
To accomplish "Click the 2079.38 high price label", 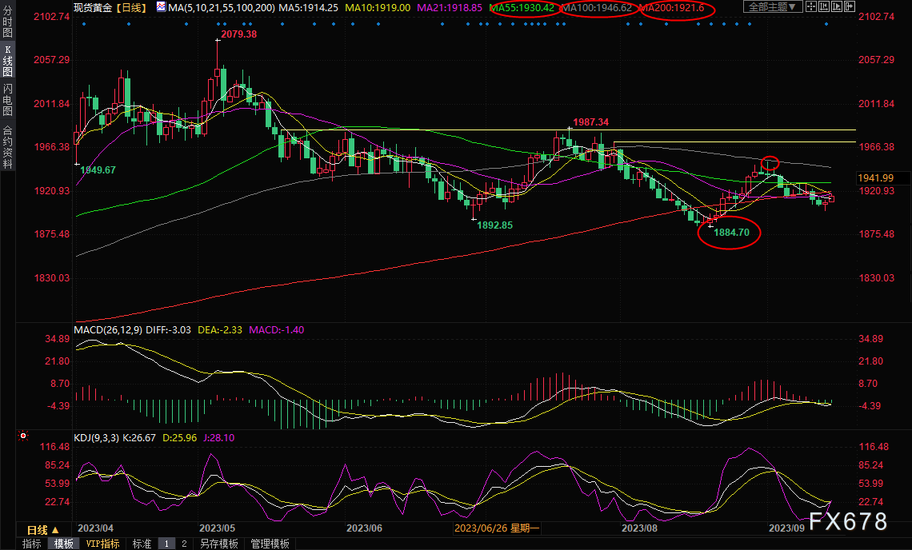I will tap(238, 34).
